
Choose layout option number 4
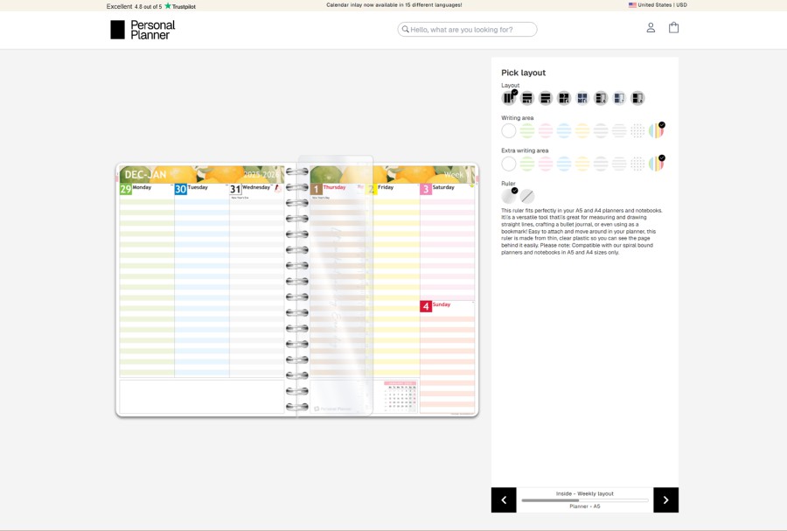pos(564,98)
